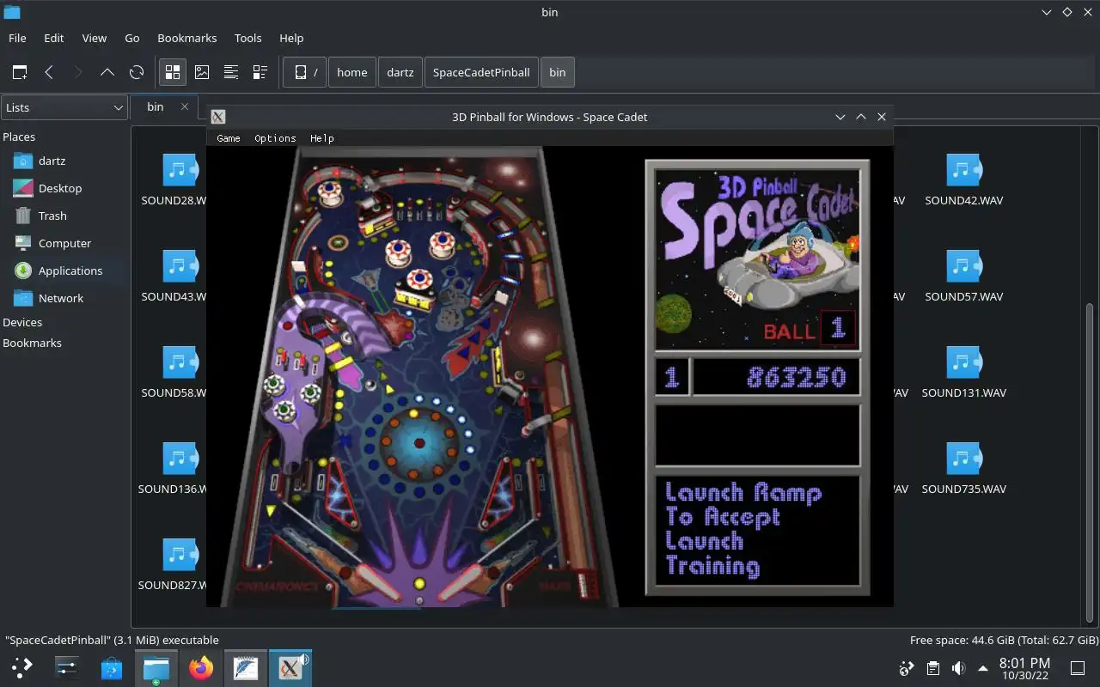Open System Settings from the taskbar
This screenshot has width=1100, height=687.
(x=66, y=667)
